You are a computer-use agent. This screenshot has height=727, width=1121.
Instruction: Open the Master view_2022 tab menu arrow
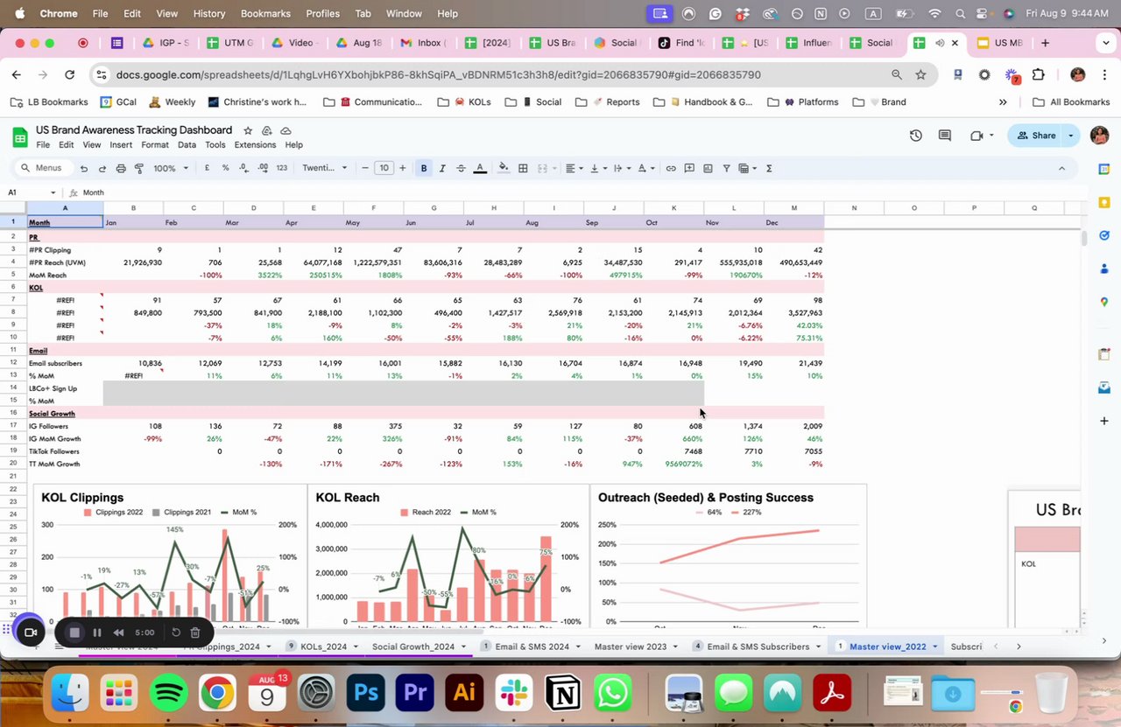[x=935, y=647]
